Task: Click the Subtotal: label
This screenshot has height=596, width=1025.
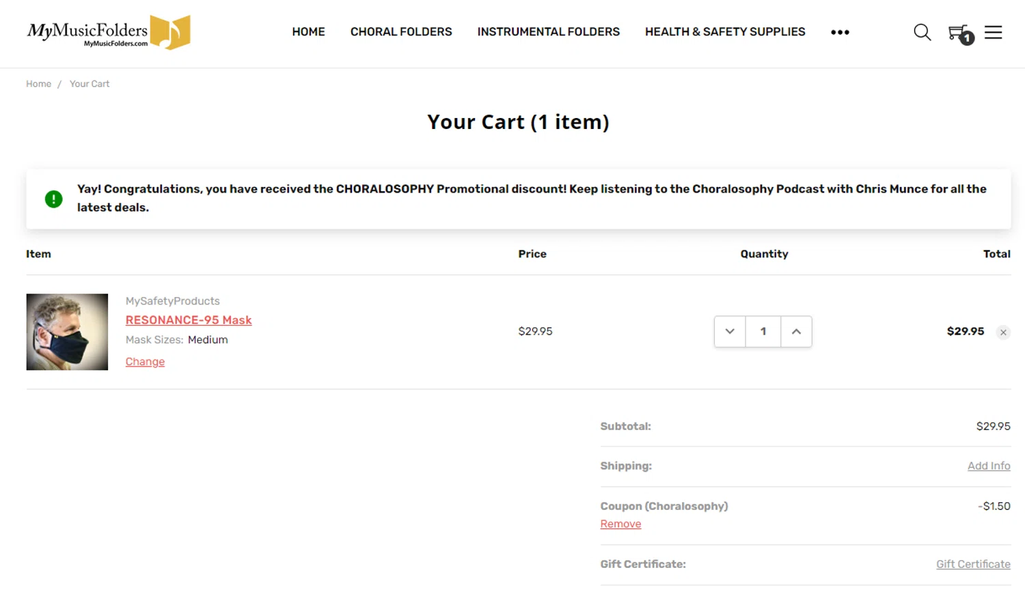Action: [x=625, y=427]
